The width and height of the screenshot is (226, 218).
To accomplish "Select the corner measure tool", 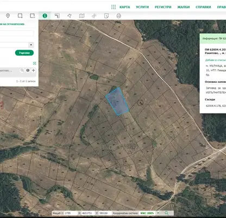I will pyautogui.click(x=57, y=16).
